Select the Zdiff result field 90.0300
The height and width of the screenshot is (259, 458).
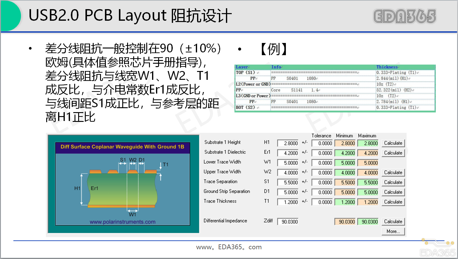pos(288,222)
